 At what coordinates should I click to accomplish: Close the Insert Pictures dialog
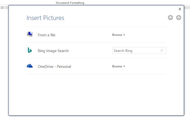pos(180,9)
